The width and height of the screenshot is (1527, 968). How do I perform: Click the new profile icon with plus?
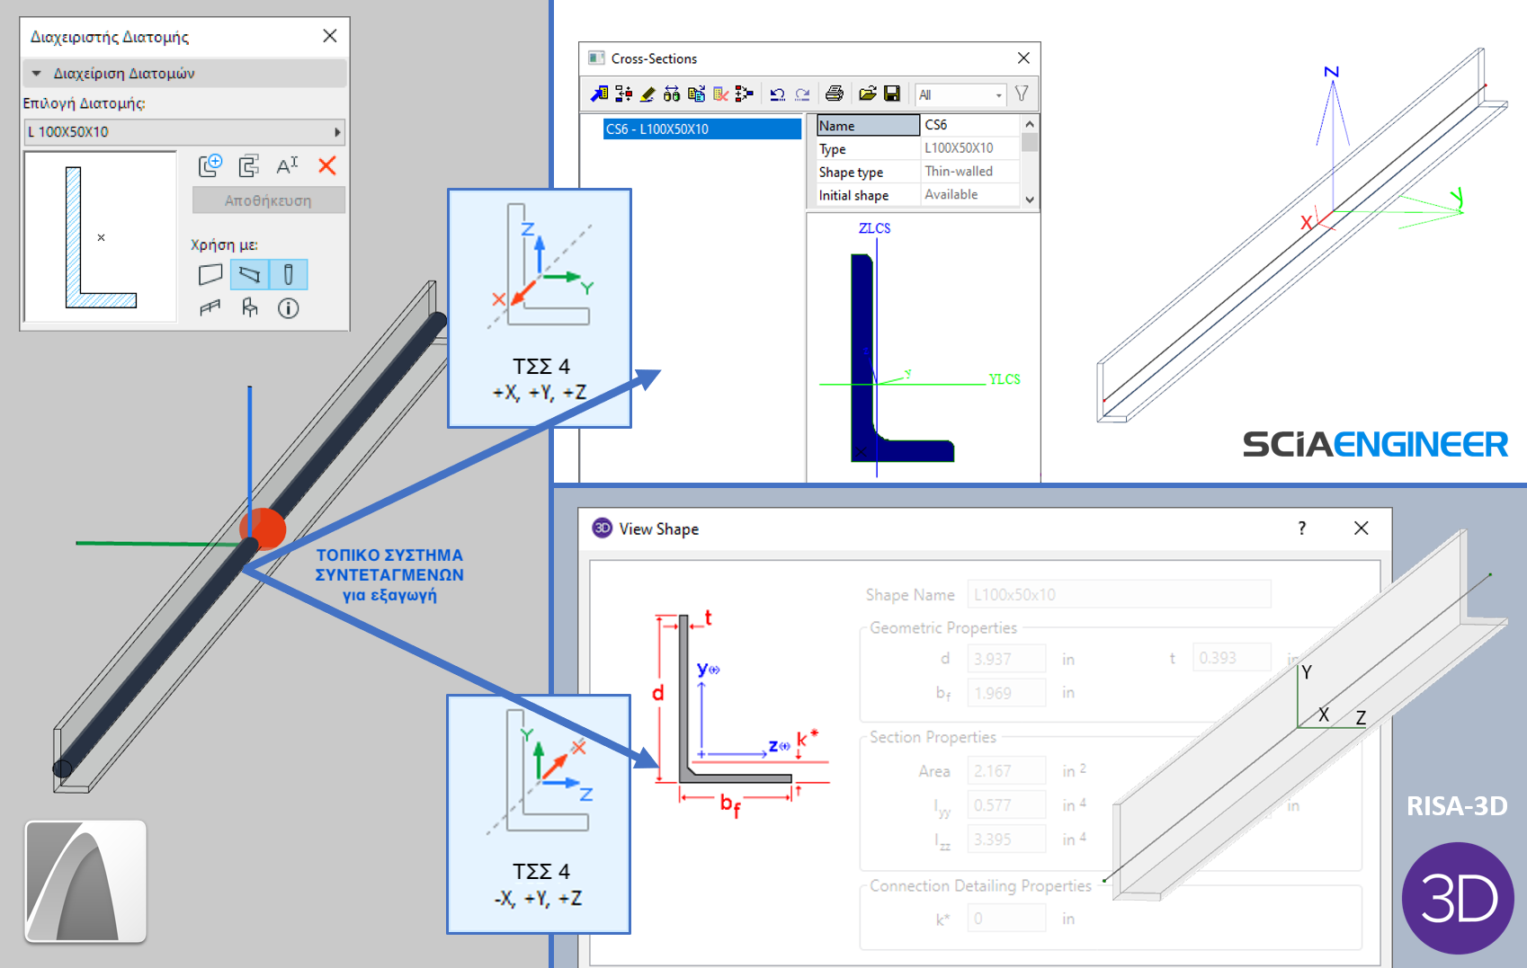click(210, 165)
